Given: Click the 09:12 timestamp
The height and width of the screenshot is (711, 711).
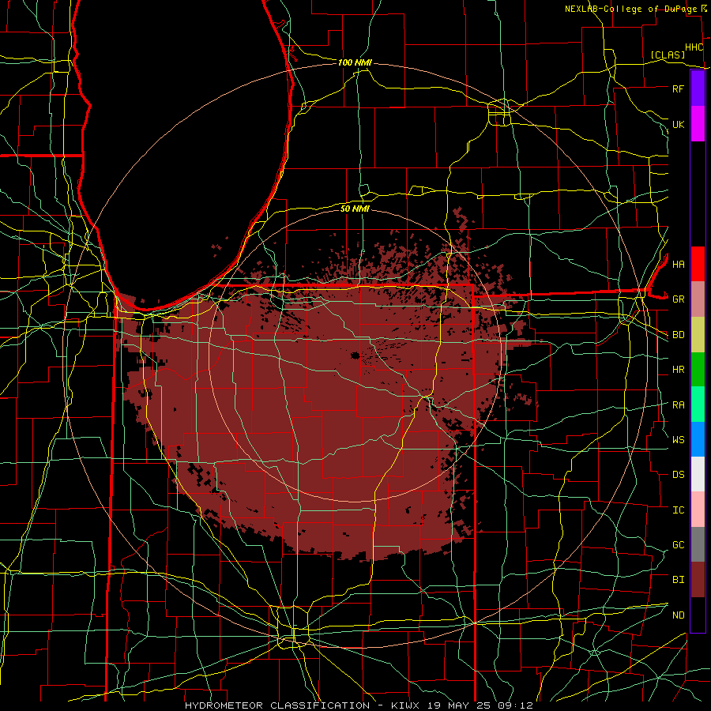Looking at the screenshot, I should (x=517, y=705).
